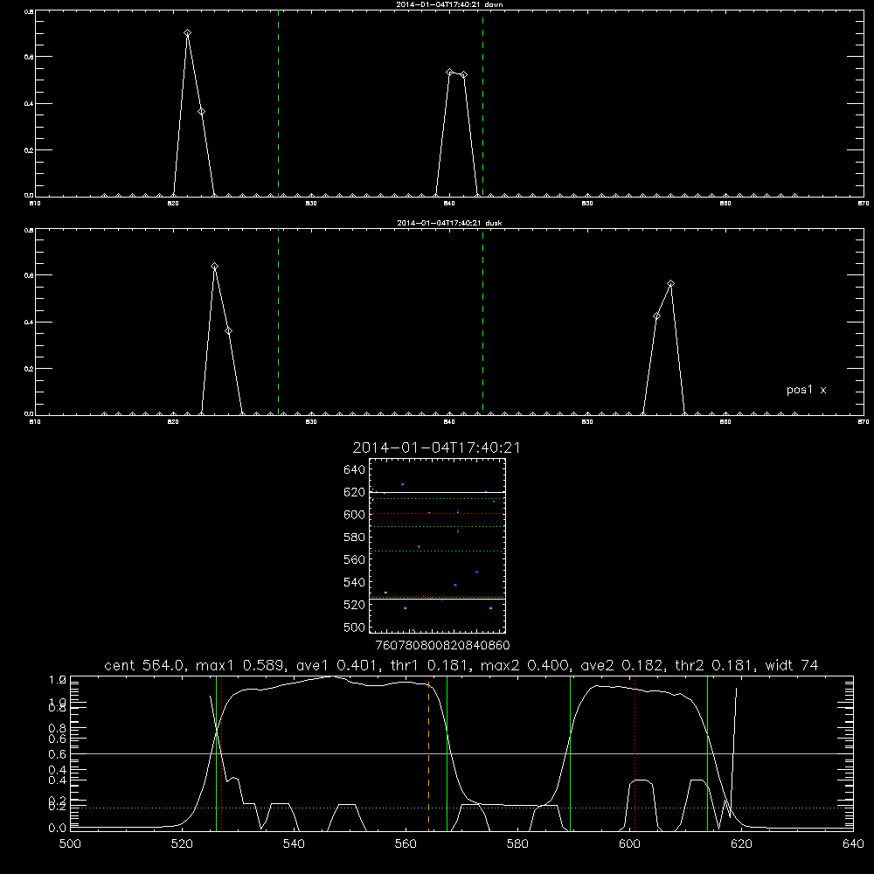The height and width of the screenshot is (874, 874).
Task: Click the '640' y-axis label of scatter plot
Action: [x=355, y=470]
